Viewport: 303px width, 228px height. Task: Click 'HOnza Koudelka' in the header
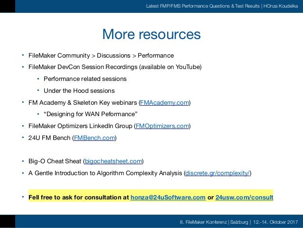pos(281,6)
